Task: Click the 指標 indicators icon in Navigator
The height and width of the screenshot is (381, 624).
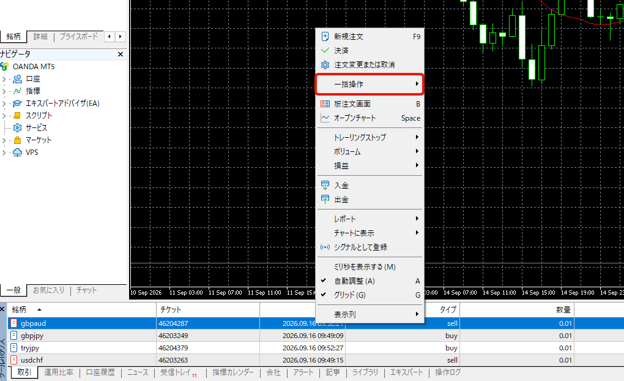Action: click(x=17, y=91)
